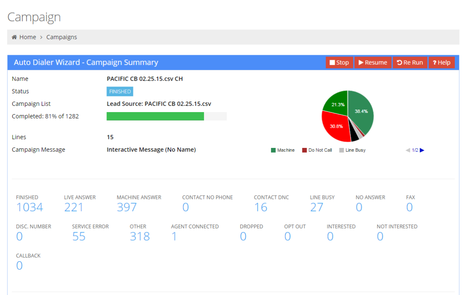This screenshot has height=295, width=467.
Task: Select the green Machine slice of the pie
Action: click(362, 112)
